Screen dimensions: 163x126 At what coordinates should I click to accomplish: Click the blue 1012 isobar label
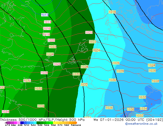pos(45,15)
